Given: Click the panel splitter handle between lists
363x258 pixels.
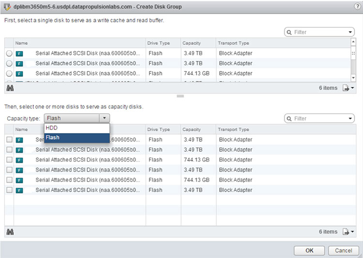Looking at the screenshot, I should pos(181,96).
